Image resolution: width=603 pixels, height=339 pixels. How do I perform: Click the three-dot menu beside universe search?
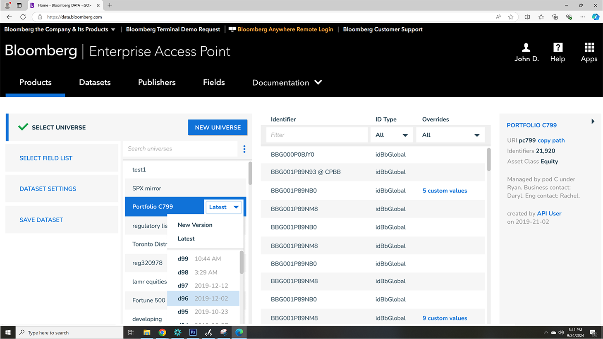pyautogui.click(x=244, y=149)
